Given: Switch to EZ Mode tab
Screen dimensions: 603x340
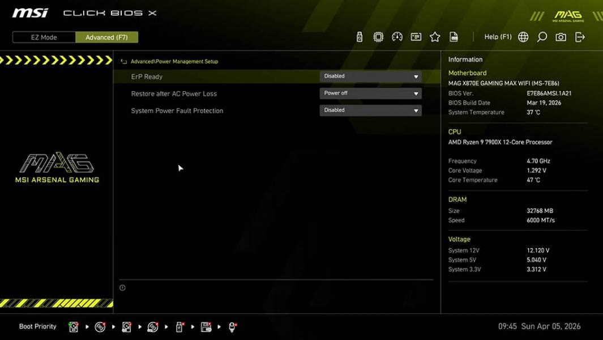Looking at the screenshot, I should [43, 37].
